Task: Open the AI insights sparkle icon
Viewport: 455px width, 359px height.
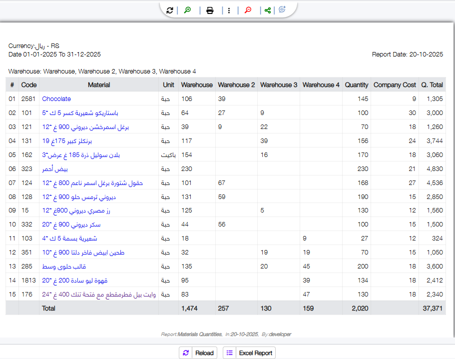Action: tap(282, 10)
